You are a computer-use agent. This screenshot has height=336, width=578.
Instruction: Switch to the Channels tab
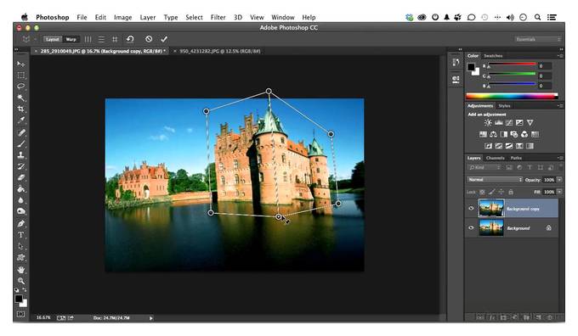pyautogui.click(x=495, y=158)
